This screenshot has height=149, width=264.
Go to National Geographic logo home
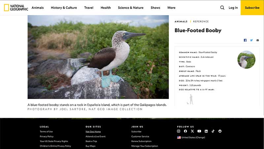click(x=16, y=8)
